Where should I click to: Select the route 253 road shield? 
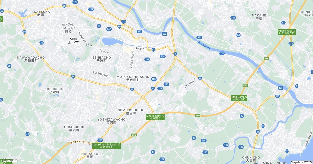click(164, 34)
